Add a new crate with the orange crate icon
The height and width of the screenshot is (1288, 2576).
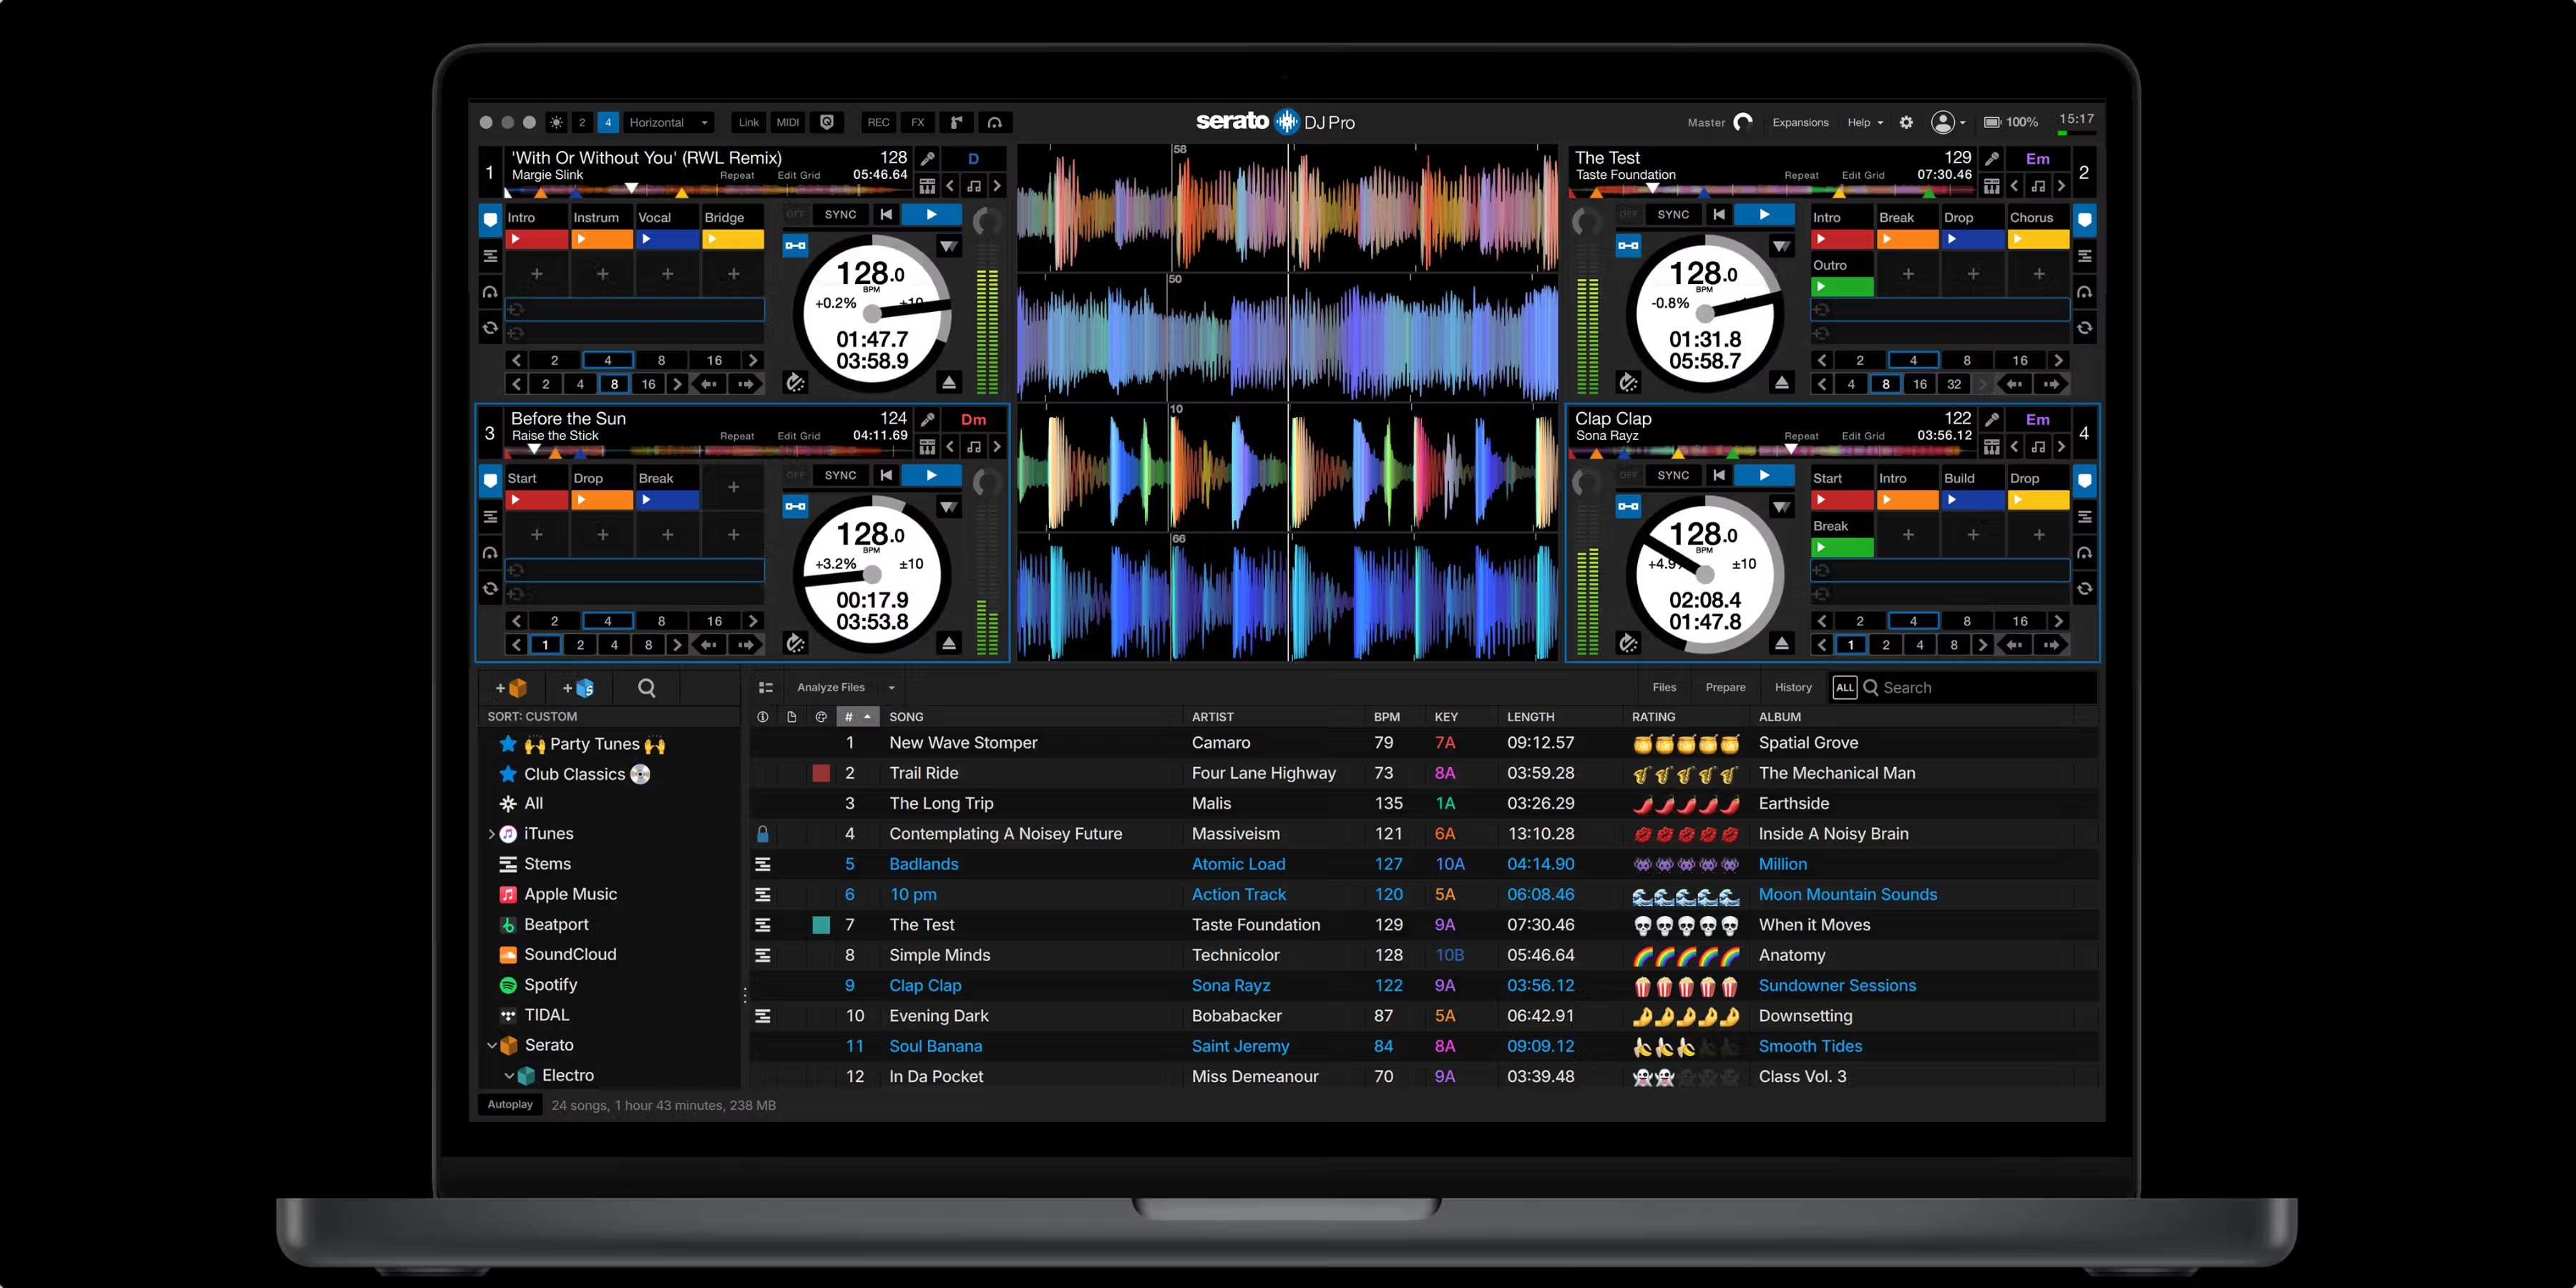[x=511, y=688]
